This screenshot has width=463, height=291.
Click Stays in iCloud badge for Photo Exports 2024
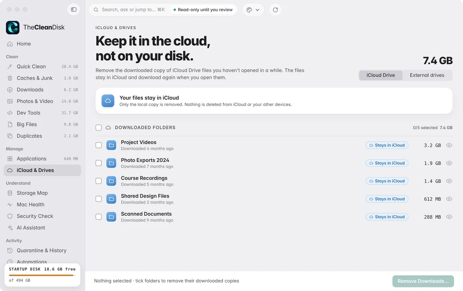click(x=387, y=163)
